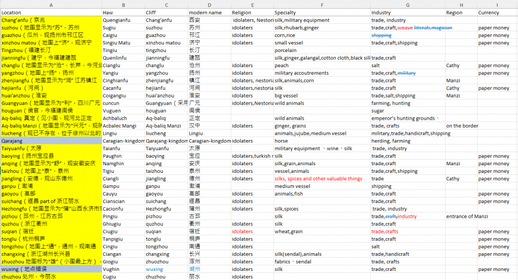
Task: Select the 'Vughin' cell
Action: pos(123,269)
